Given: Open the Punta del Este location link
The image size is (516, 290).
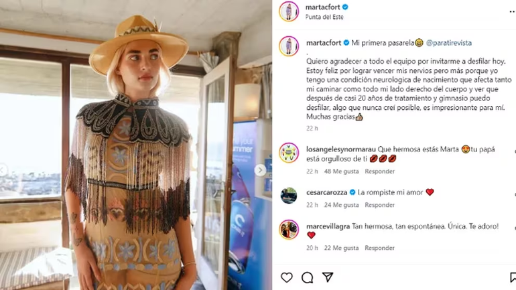Looking at the screenshot, I should tap(324, 17).
